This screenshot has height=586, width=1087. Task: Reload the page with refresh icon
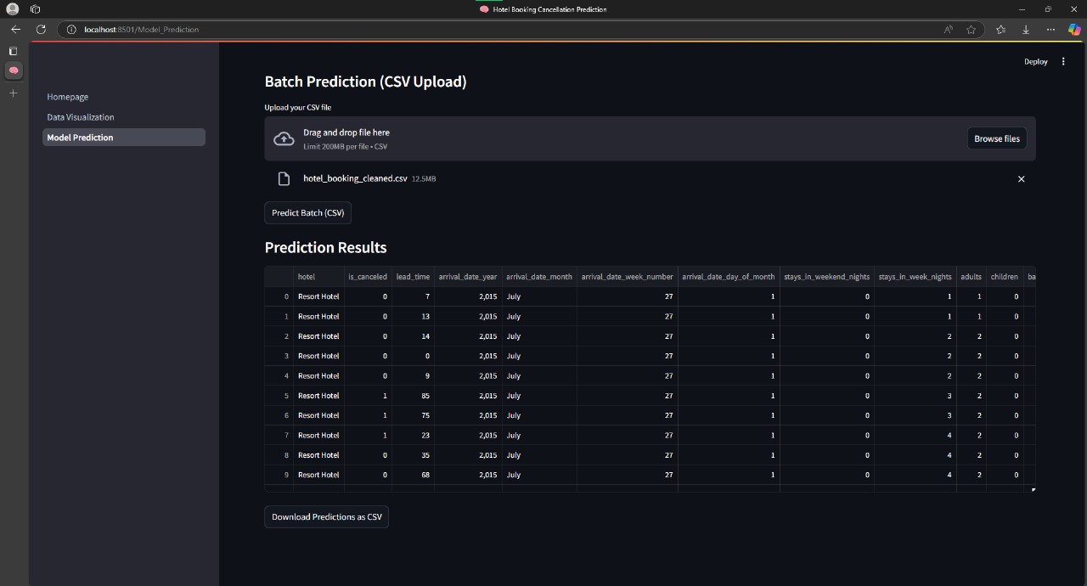tap(41, 29)
